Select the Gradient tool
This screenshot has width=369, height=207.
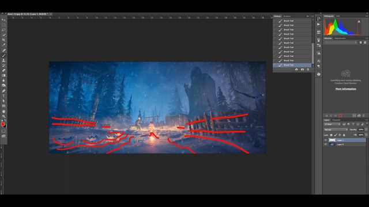(x=3, y=75)
